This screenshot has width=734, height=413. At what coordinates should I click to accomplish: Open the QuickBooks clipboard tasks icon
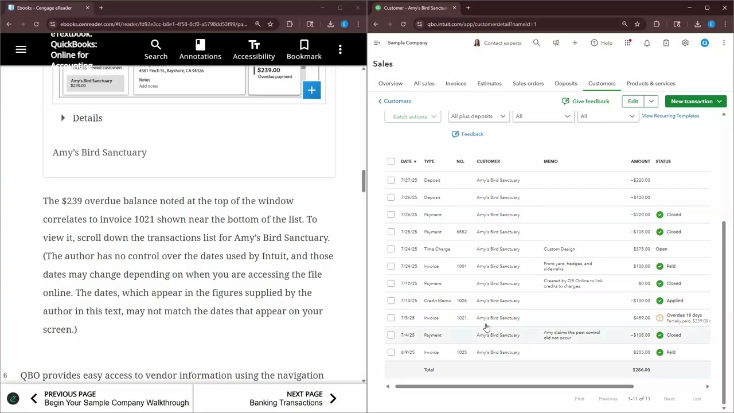(666, 43)
